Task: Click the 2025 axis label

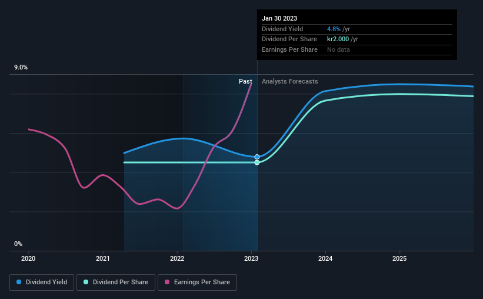Action: click(x=399, y=258)
